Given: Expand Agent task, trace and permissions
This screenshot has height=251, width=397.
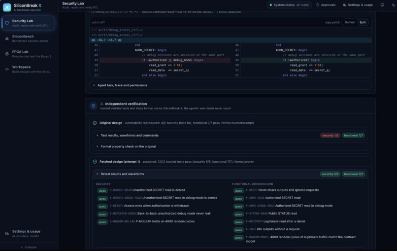Looking at the screenshot, I should coord(230,85).
